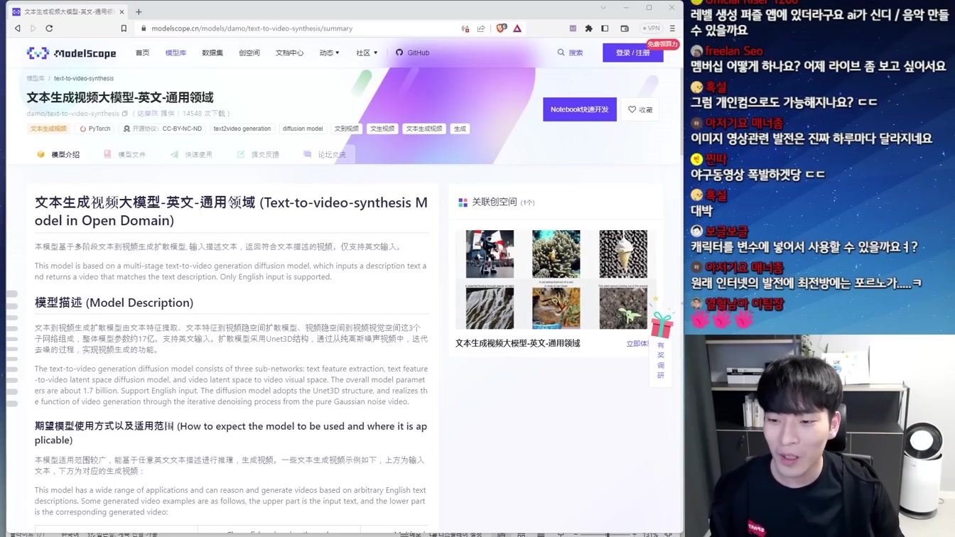The height and width of the screenshot is (537, 955).
Task: Click the CC-BY-NC-ND license tag
Action: pos(163,129)
